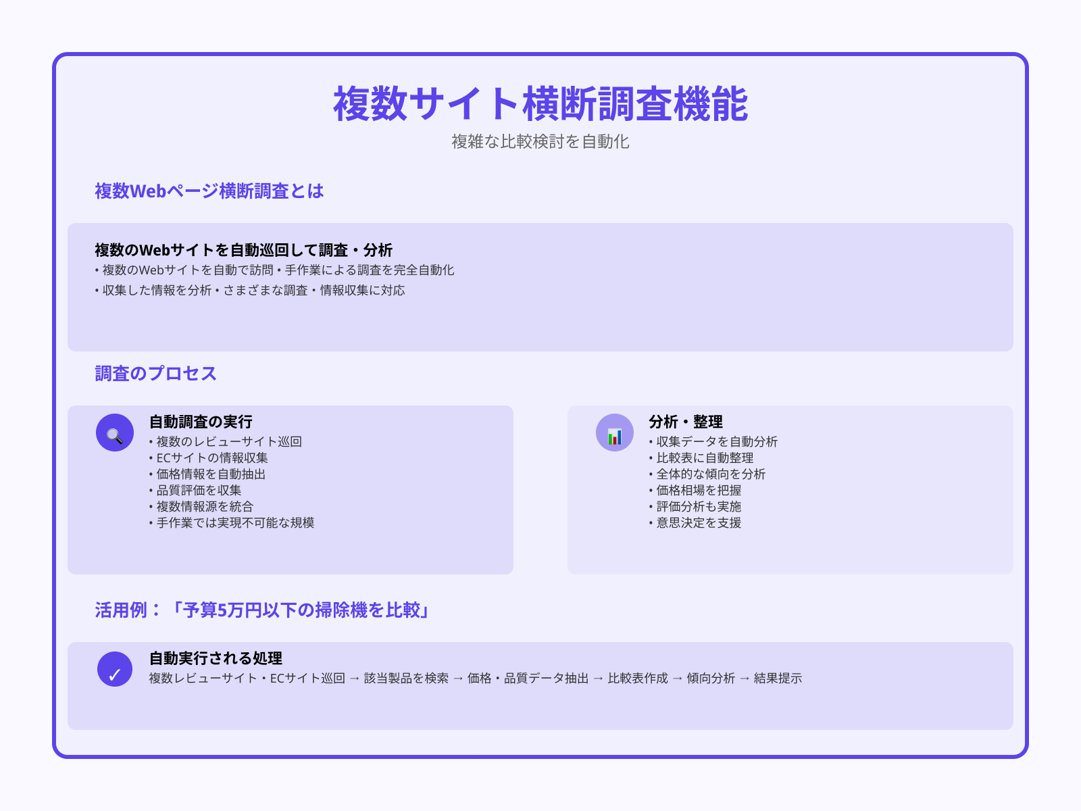Click the process flow text ending in 結果提示
1081x811 pixels.
tap(474, 678)
